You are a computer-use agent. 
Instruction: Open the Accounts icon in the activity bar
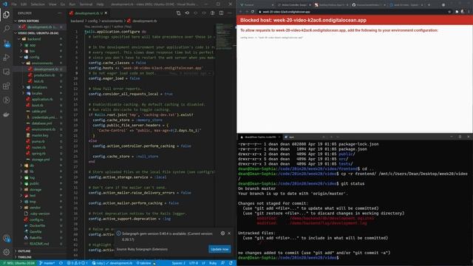tap(7, 238)
